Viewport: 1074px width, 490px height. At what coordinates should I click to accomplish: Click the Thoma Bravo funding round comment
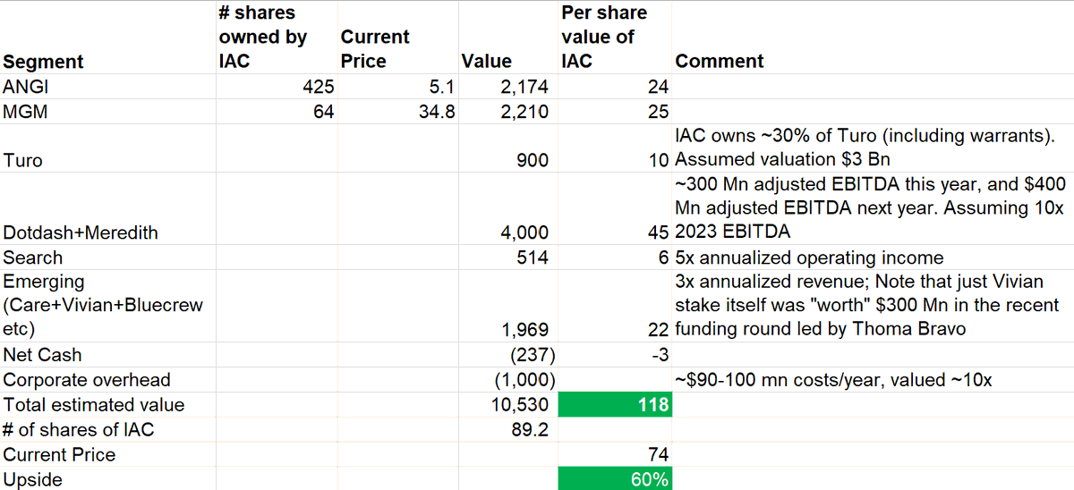pyautogui.click(x=872, y=306)
